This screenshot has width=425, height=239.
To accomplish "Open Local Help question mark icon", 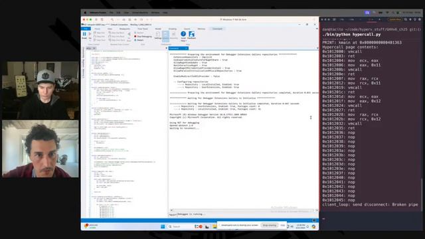I will [x=183, y=35].
